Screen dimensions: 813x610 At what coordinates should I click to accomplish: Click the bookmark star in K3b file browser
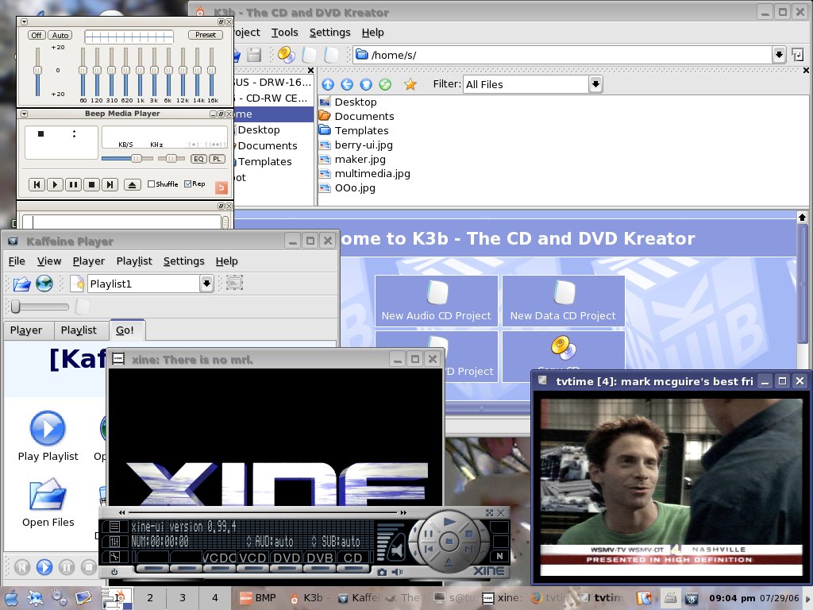click(410, 84)
